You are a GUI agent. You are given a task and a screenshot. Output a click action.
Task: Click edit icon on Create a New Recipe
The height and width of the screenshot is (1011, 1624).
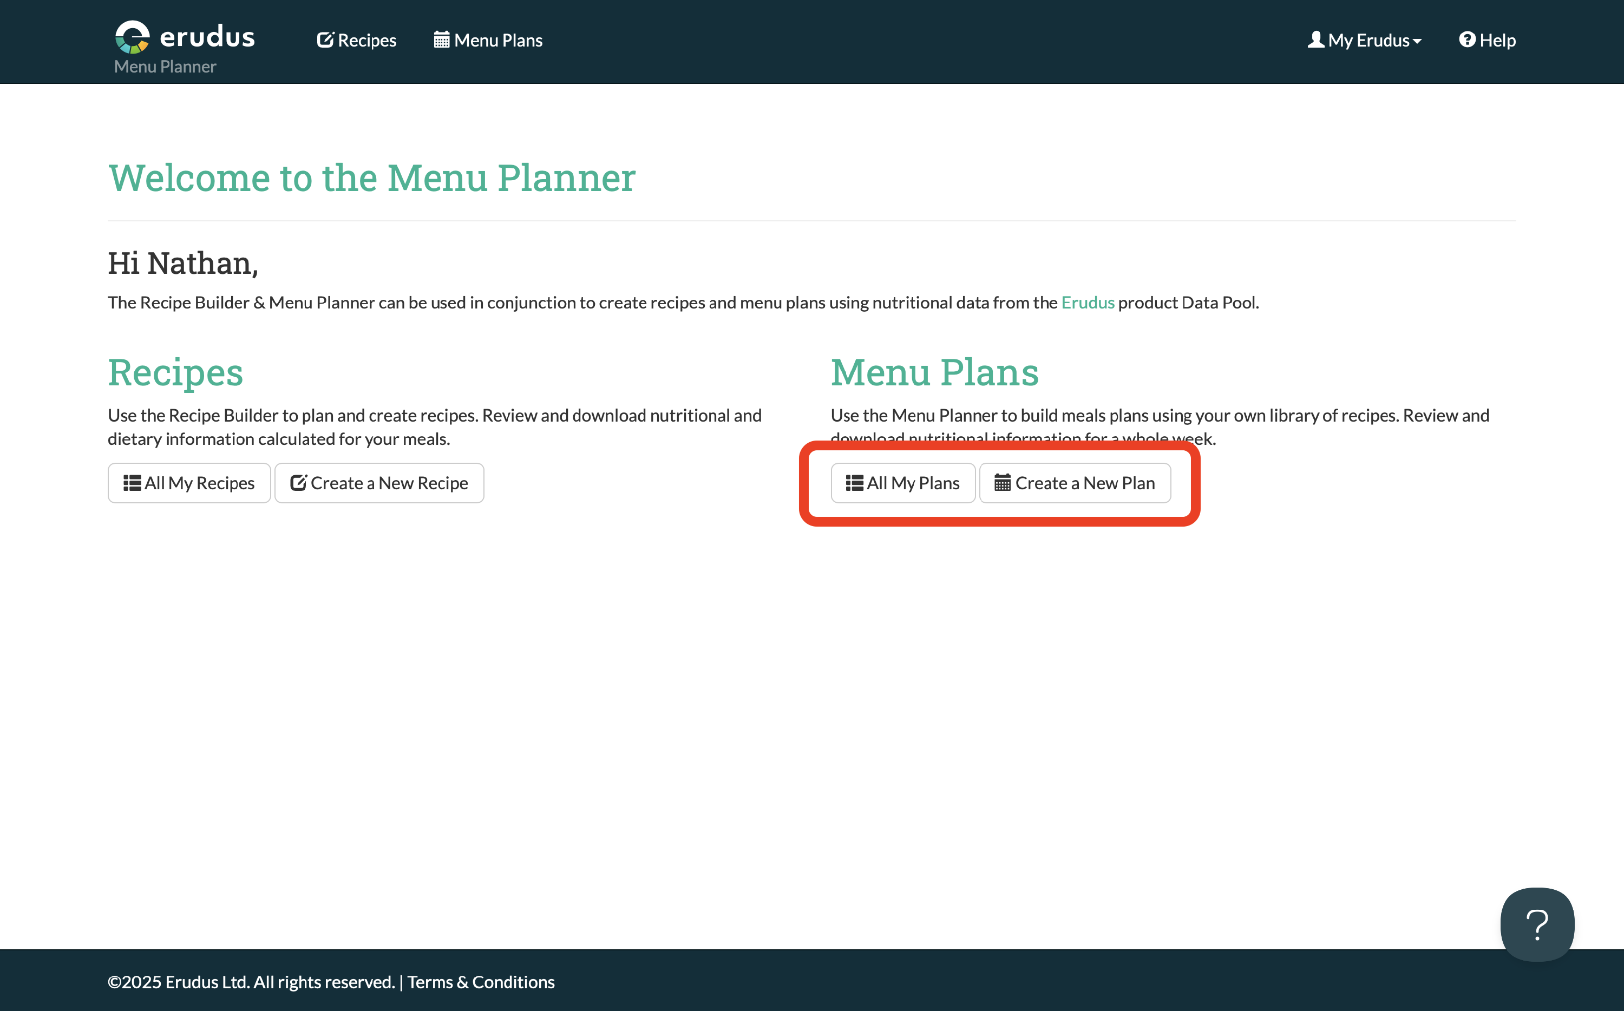298,483
